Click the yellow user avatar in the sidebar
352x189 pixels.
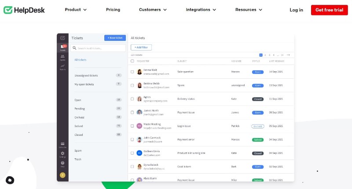(62, 174)
